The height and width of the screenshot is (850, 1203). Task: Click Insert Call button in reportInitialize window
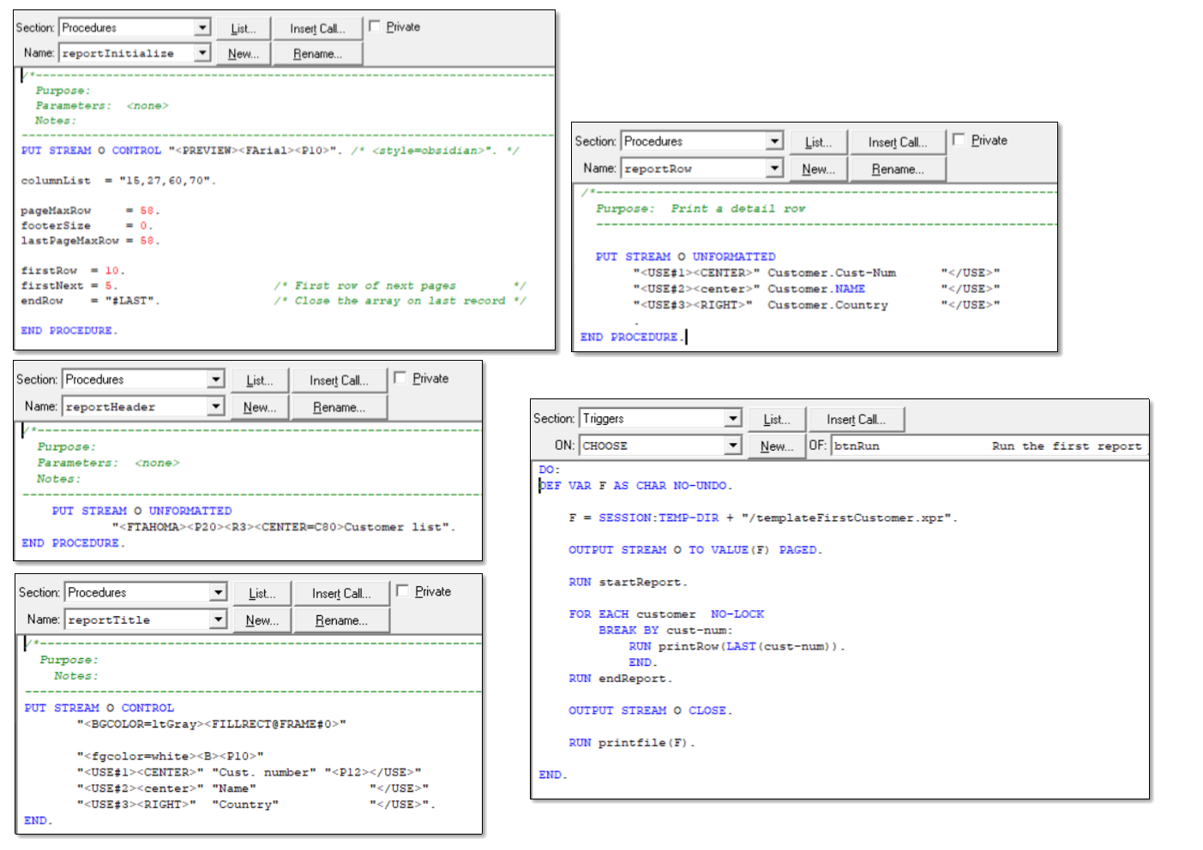point(317,28)
